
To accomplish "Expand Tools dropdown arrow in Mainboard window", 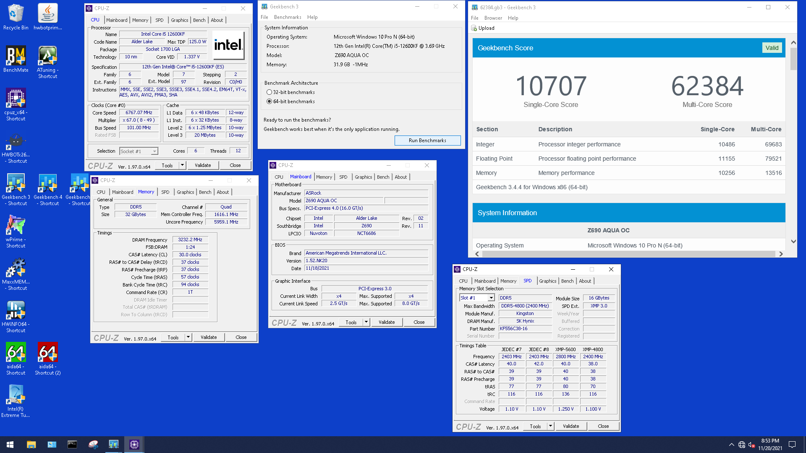I will (366, 322).
